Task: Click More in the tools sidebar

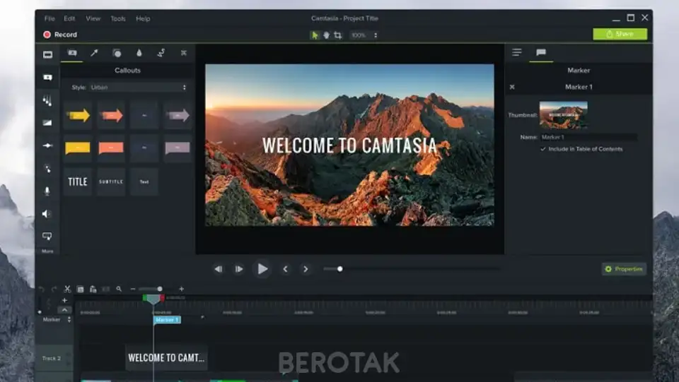Action: click(x=47, y=251)
